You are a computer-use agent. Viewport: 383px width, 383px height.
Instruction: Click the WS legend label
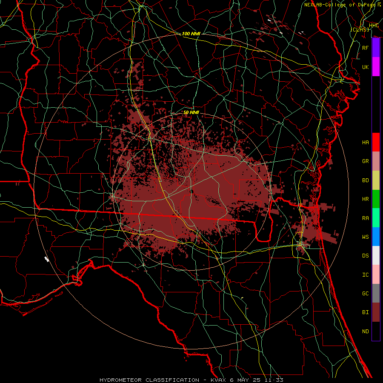tap(365, 237)
